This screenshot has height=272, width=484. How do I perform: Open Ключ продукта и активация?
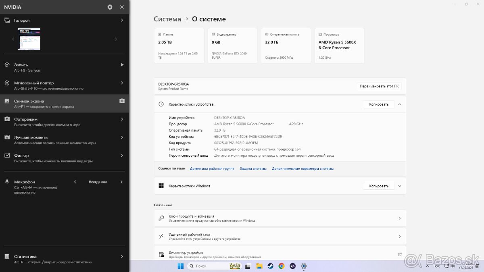pyautogui.click(x=280, y=218)
